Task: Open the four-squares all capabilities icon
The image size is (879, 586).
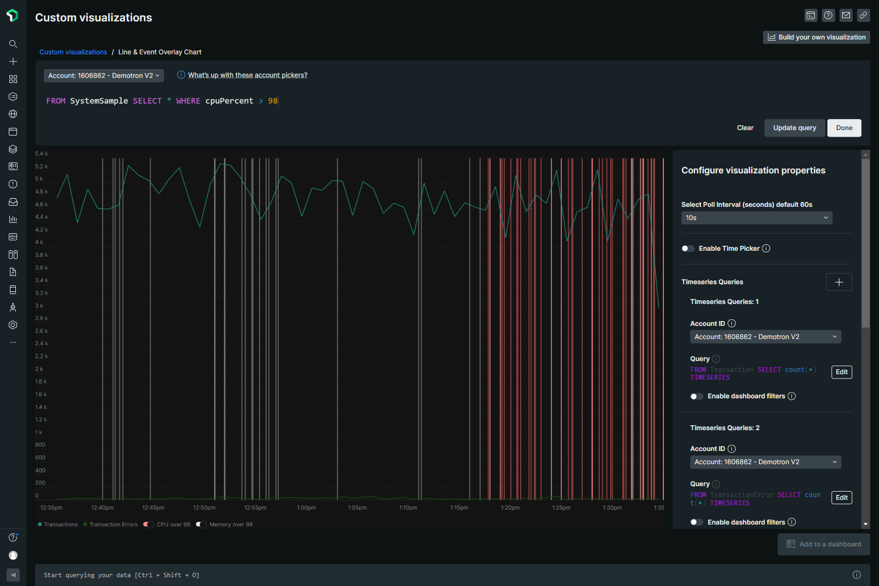Action: 13,79
